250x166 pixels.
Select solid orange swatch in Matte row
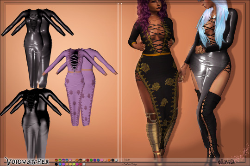click(x=109, y=160)
